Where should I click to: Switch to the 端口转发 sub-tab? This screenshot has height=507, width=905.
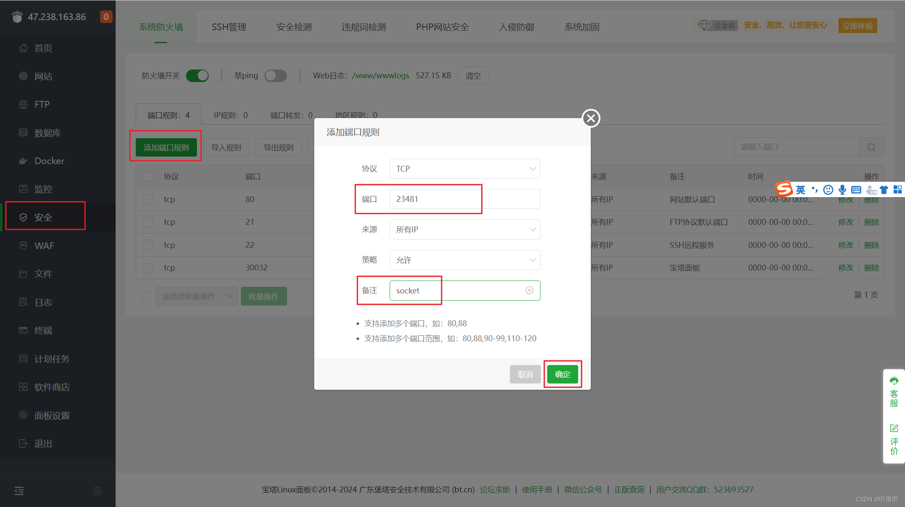tap(292, 115)
